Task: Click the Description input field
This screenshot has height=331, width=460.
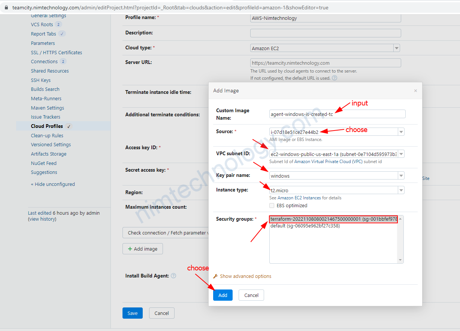Action: coord(326,33)
